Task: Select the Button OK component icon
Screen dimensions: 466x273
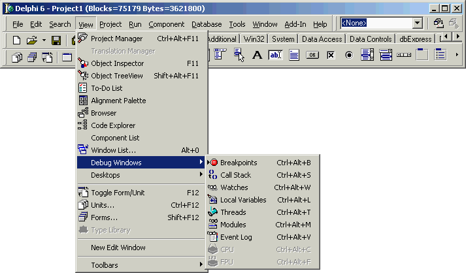Action: pos(312,55)
